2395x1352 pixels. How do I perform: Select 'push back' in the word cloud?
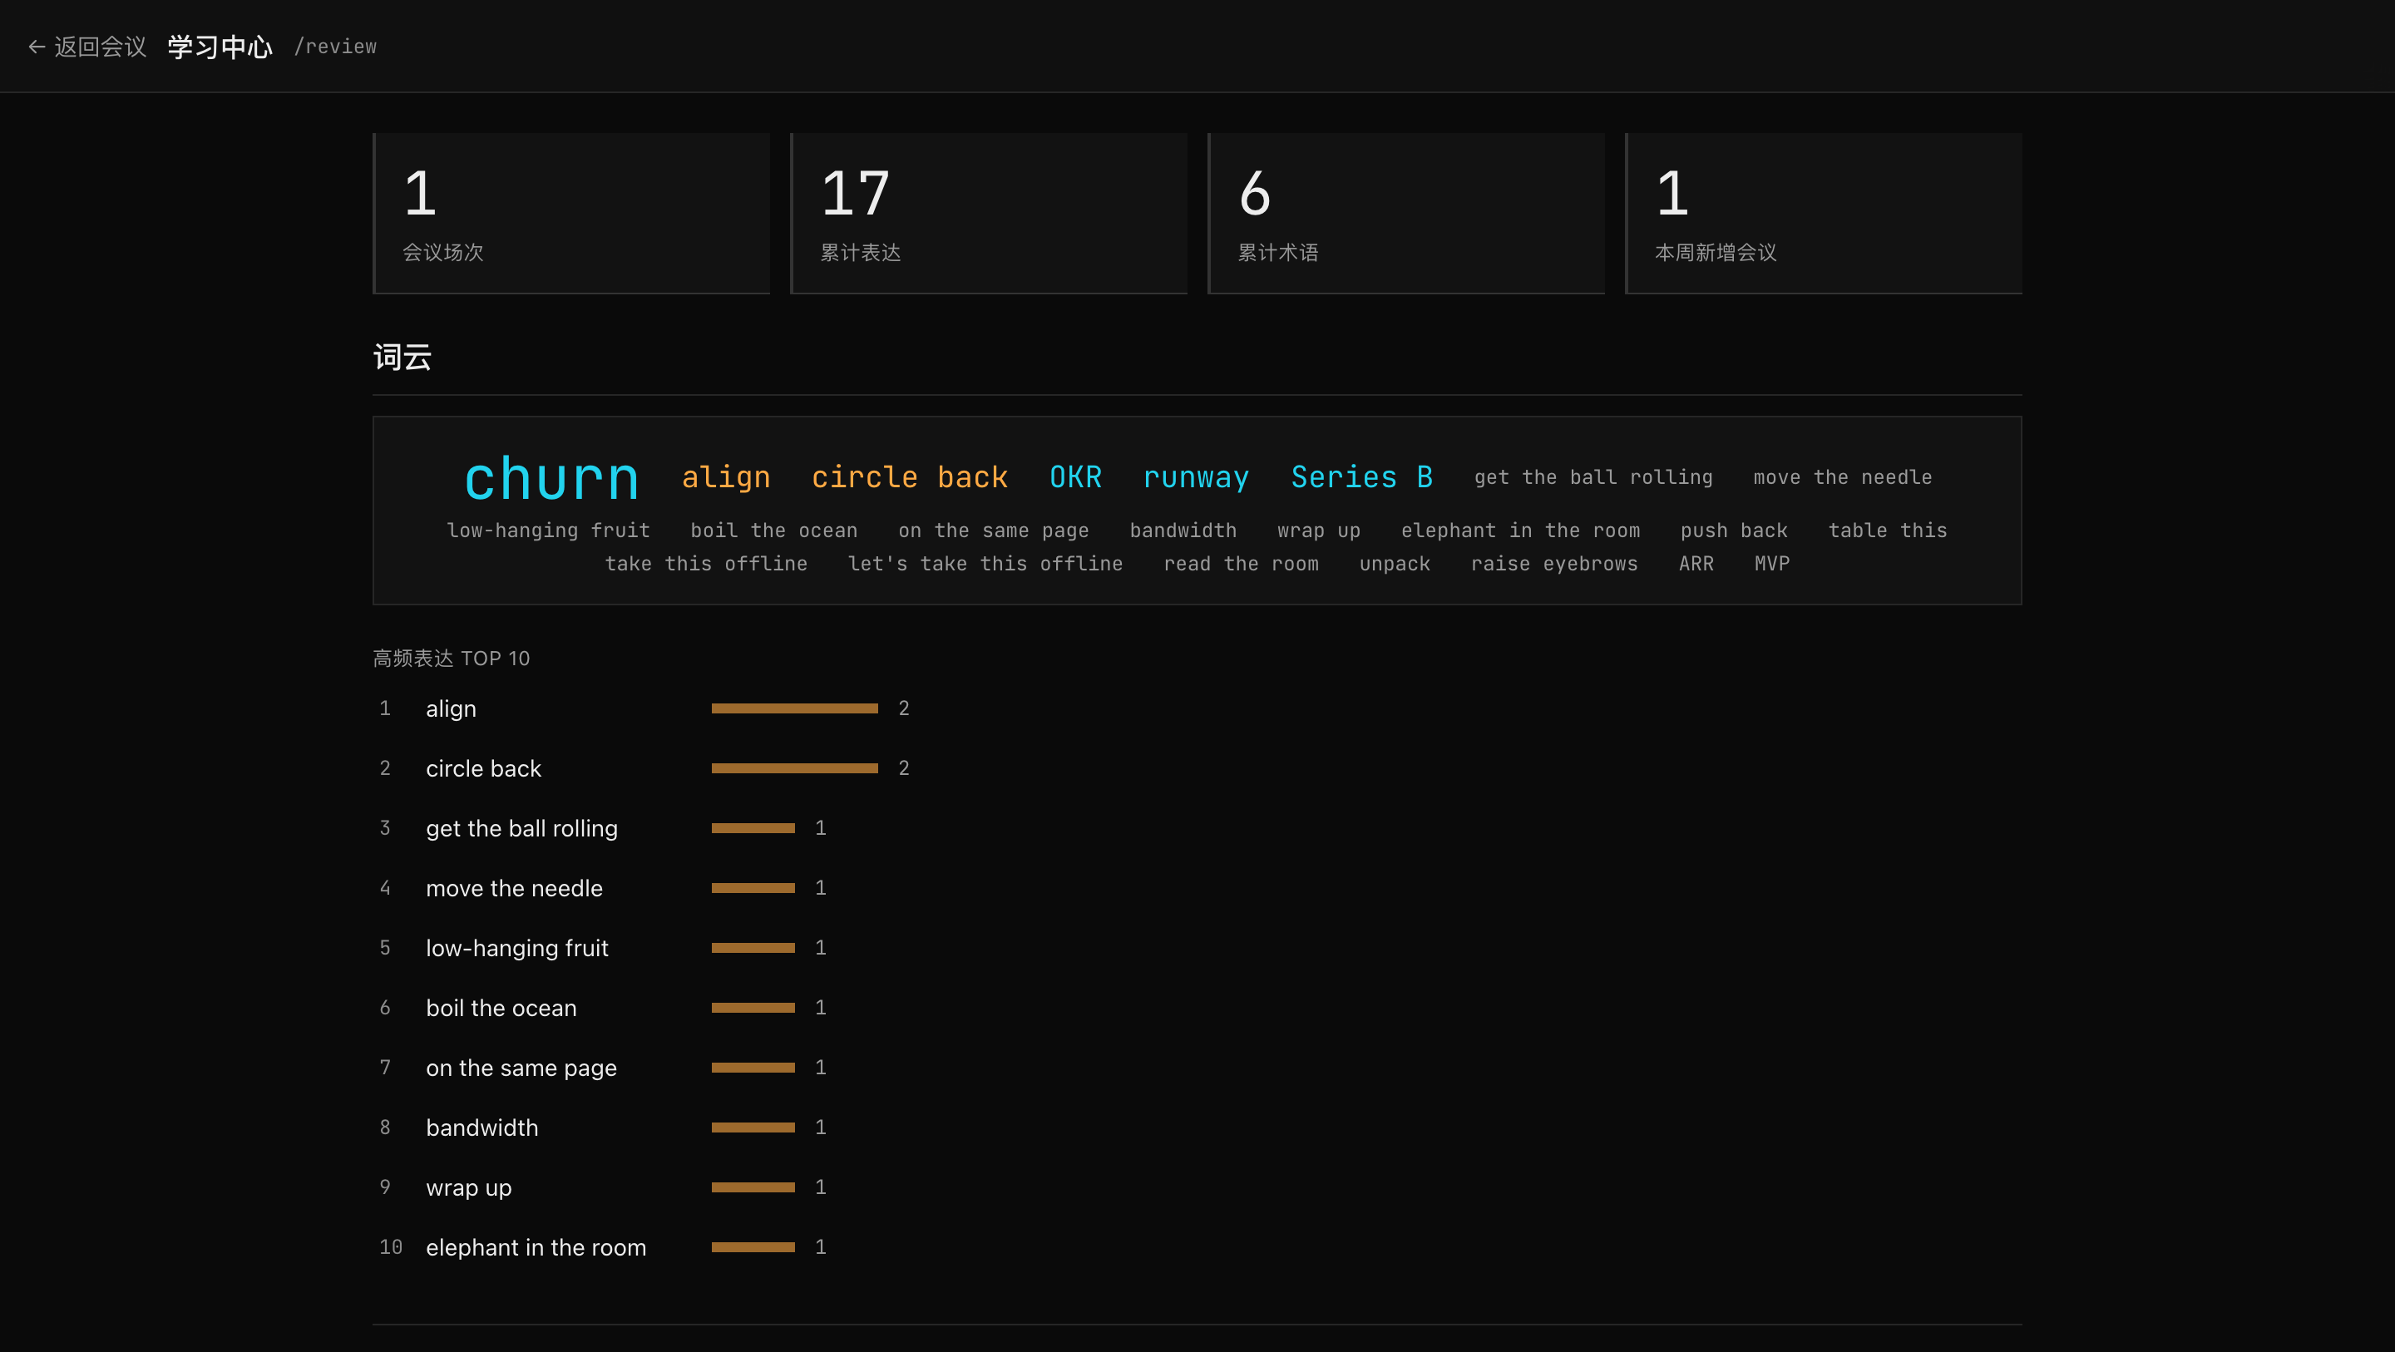click(1735, 530)
